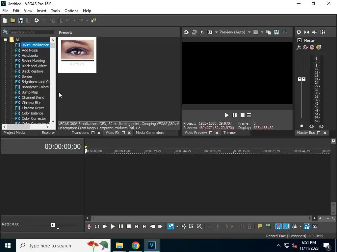Image resolution: width=337 pixels, height=252 pixels.
Task: Open Video Preview project settings gear
Action: coord(186,32)
